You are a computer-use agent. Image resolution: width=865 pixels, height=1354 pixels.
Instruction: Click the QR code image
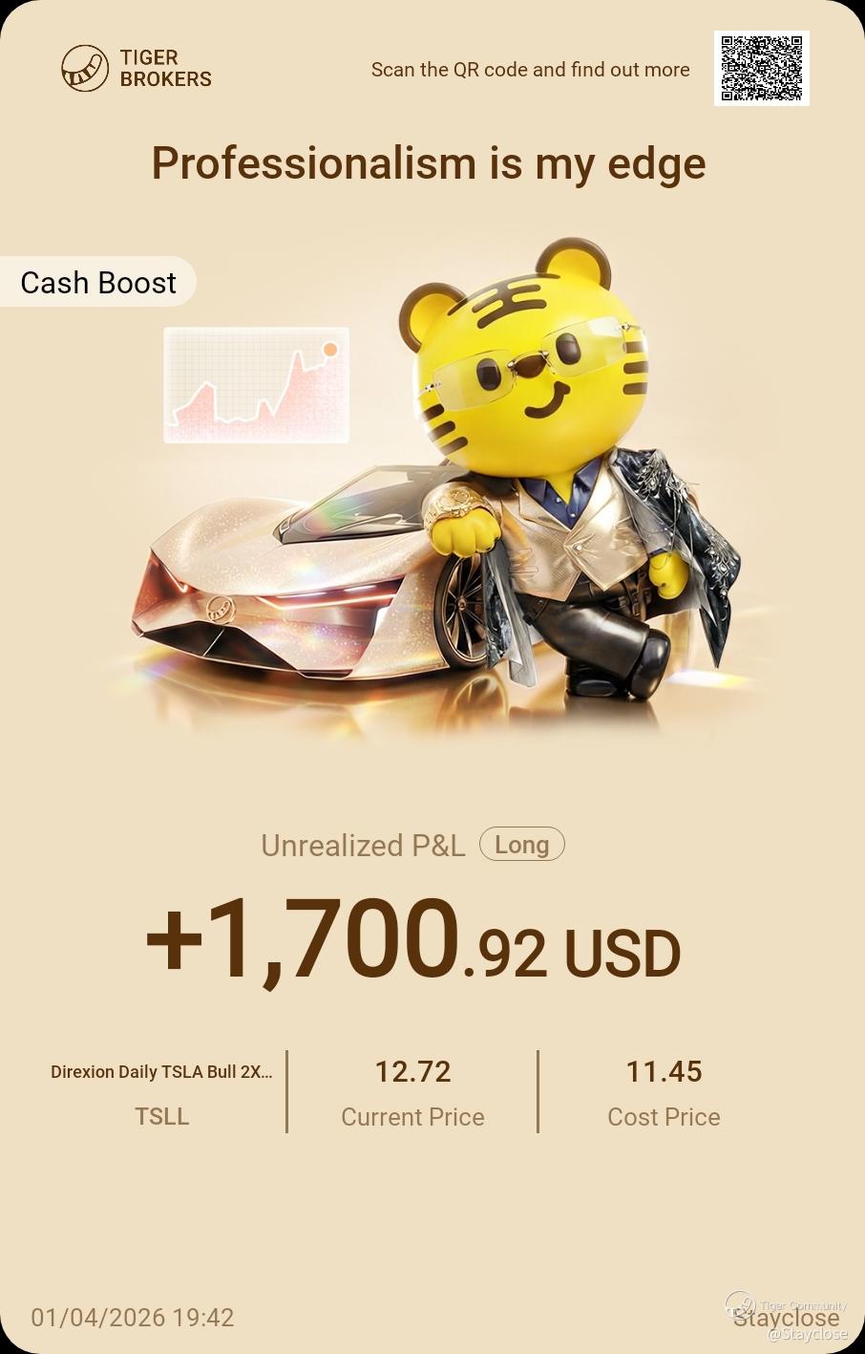(761, 68)
